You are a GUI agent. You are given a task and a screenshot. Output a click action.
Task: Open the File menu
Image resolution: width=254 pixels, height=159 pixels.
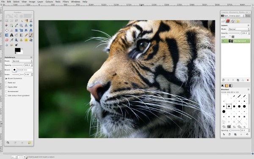(3, 2)
